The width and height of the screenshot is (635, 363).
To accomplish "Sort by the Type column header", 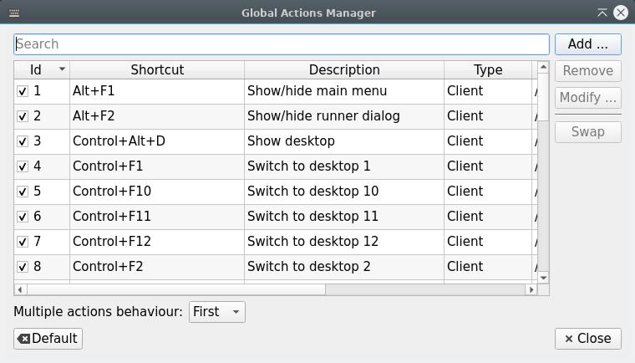I will coord(488,69).
